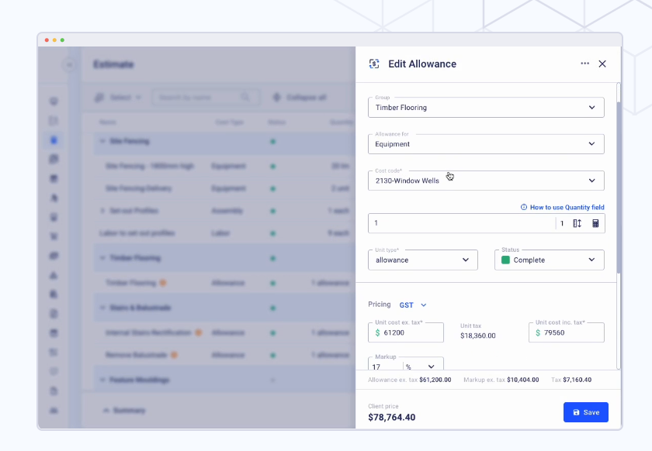Click the Edit Allowance header icon
The image size is (652, 451).
click(374, 64)
